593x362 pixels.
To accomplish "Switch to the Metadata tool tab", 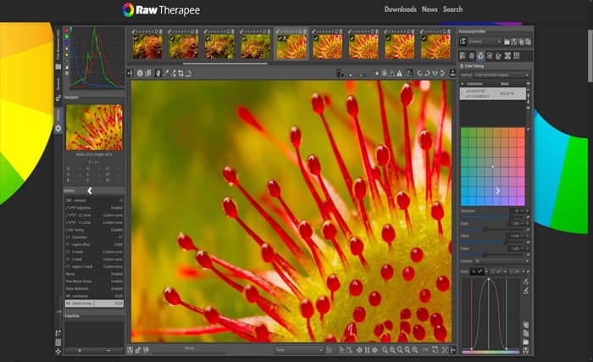I will pyautogui.click(x=517, y=56).
